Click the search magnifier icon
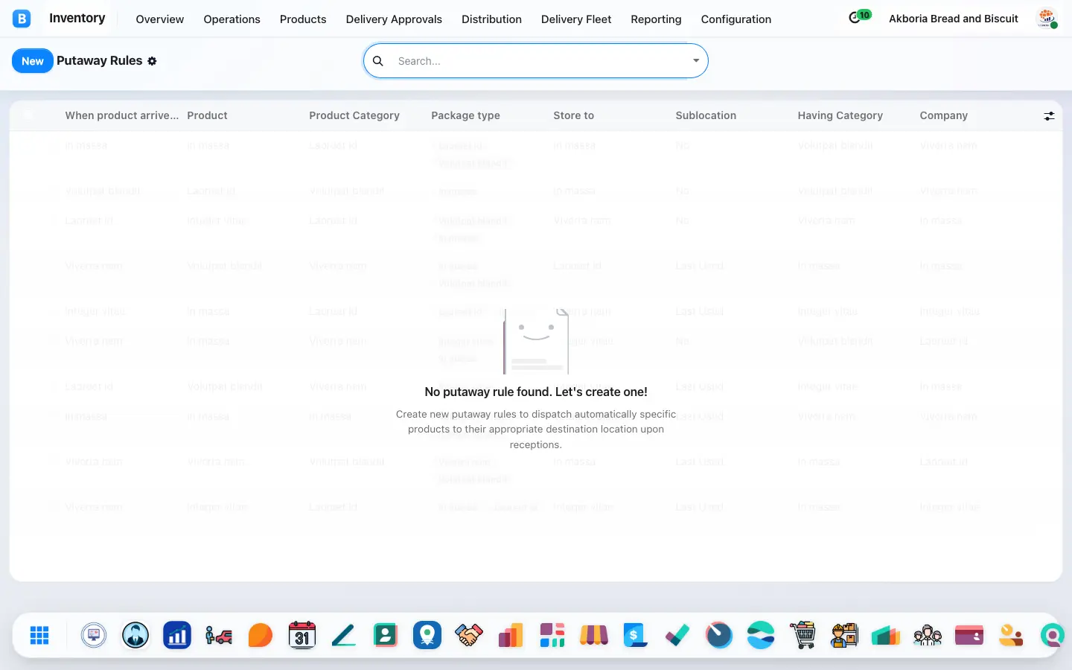The image size is (1072, 670). [378, 61]
